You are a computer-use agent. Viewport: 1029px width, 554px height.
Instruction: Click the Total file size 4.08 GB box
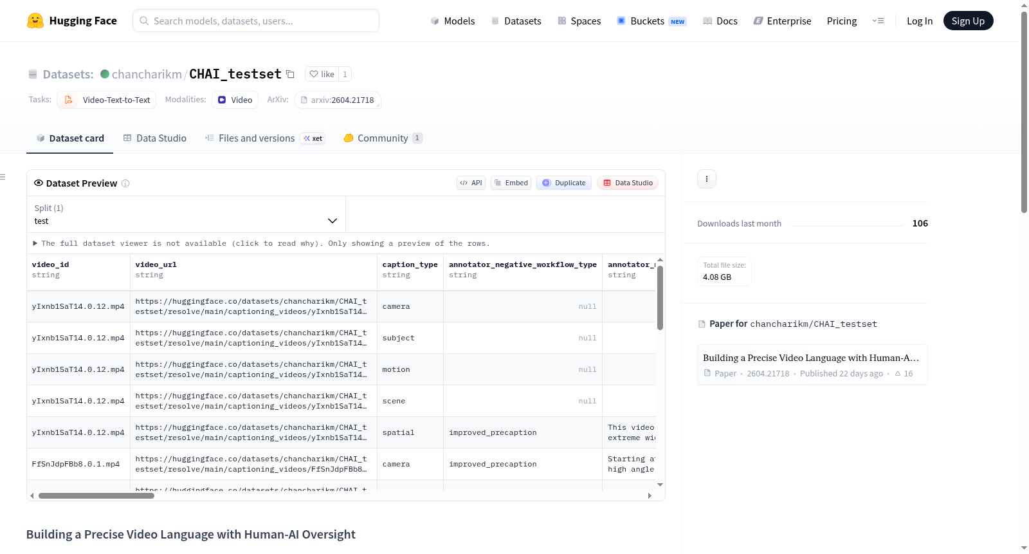724,272
